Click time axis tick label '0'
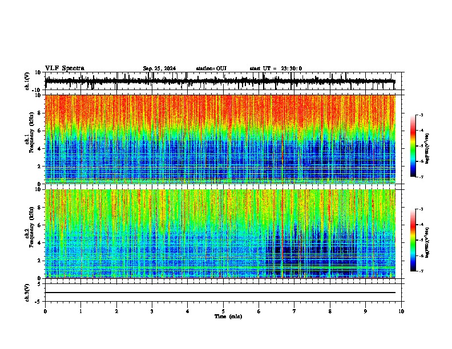The image size is (452, 349). (45, 311)
